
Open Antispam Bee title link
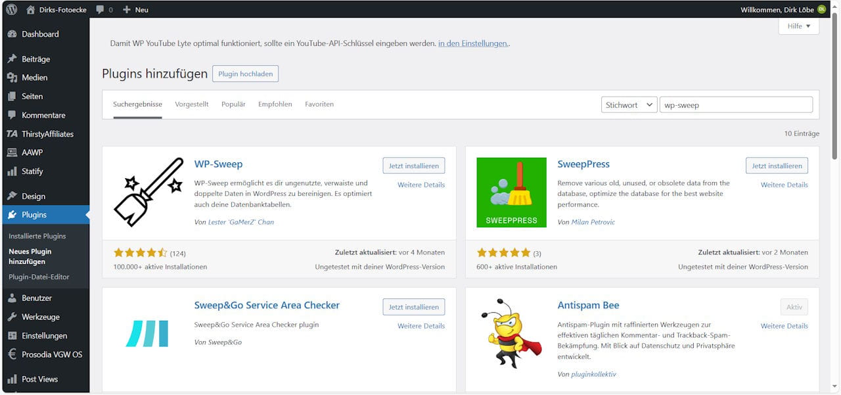(x=588, y=306)
